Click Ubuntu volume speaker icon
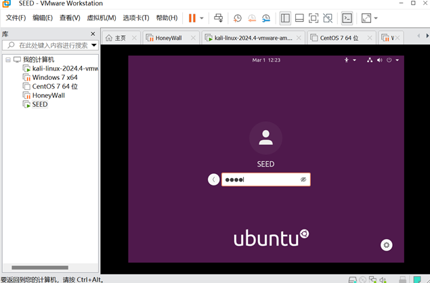The width and height of the screenshot is (430, 283). click(x=379, y=60)
